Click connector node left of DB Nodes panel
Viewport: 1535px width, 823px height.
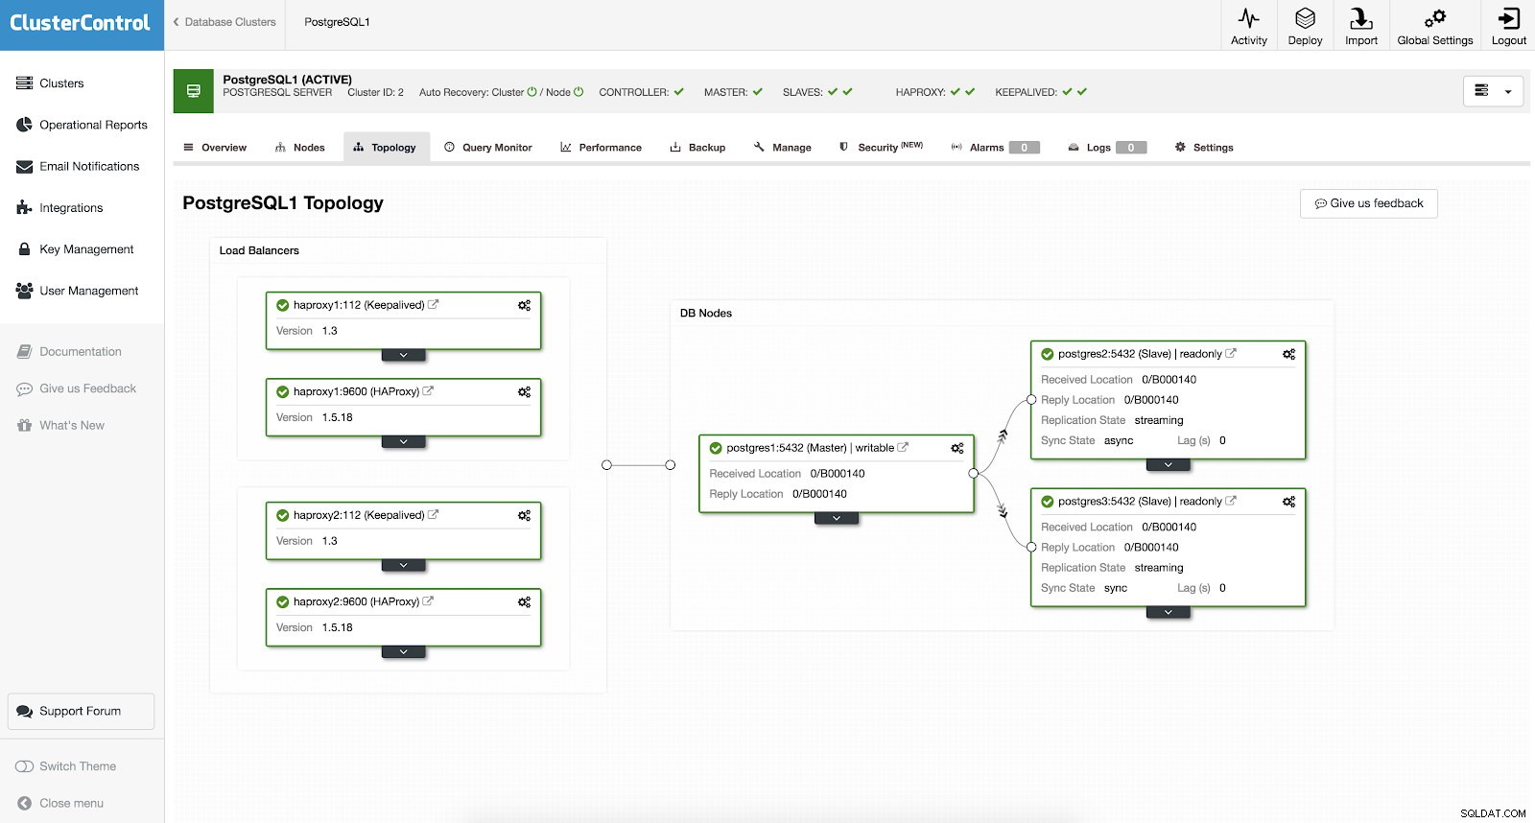(x=671, y=465)
